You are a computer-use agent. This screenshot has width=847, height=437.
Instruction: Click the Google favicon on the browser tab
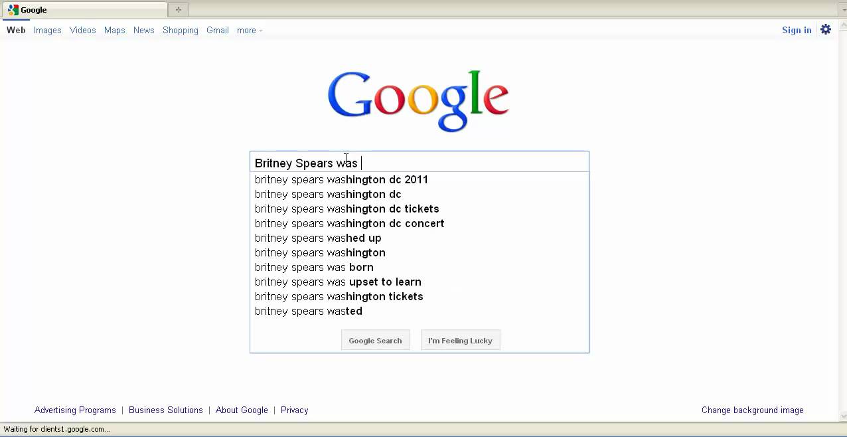(13, 10)
